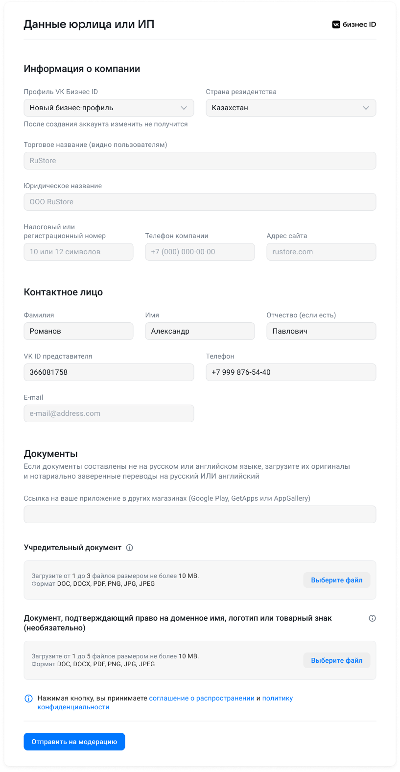Select the tax registration number field

pos(78,252)
